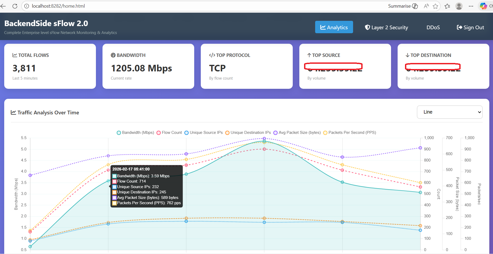Add page to favorites with star icon
The width and height of the screenshot is (493, 254).
click(435, 6)
